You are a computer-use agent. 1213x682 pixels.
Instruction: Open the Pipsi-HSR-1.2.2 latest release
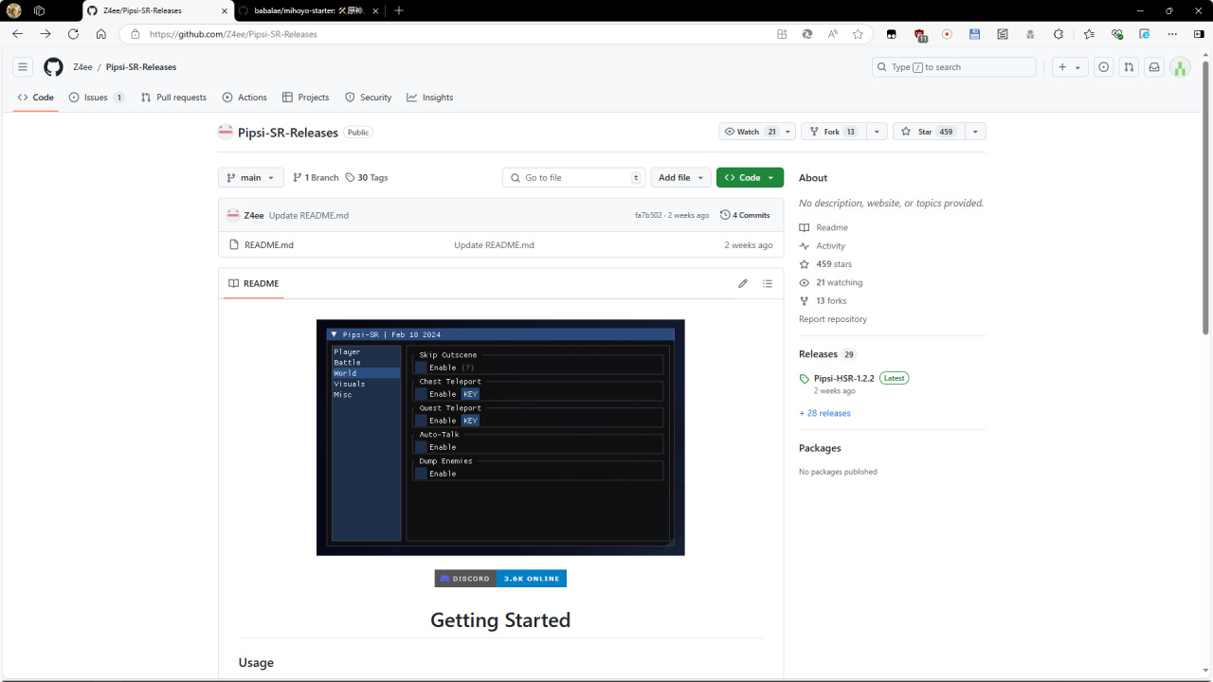point(844,378)
